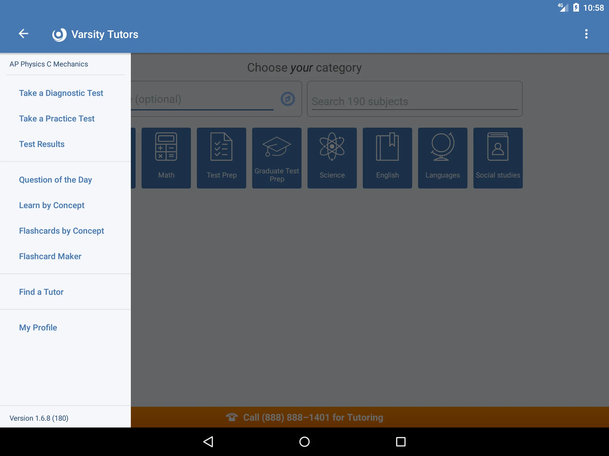Open Graduate Test Prep category
Screen dimensions: 609x456
[276, 158]
